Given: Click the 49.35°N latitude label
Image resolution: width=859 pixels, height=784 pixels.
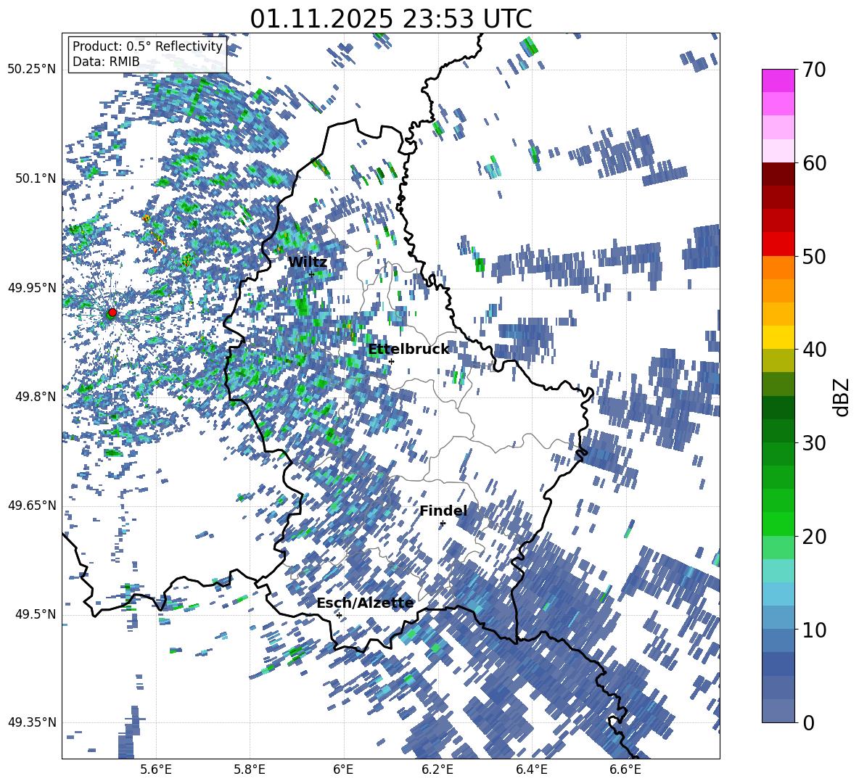Looking at the screenshot, I should coord(32,722).
